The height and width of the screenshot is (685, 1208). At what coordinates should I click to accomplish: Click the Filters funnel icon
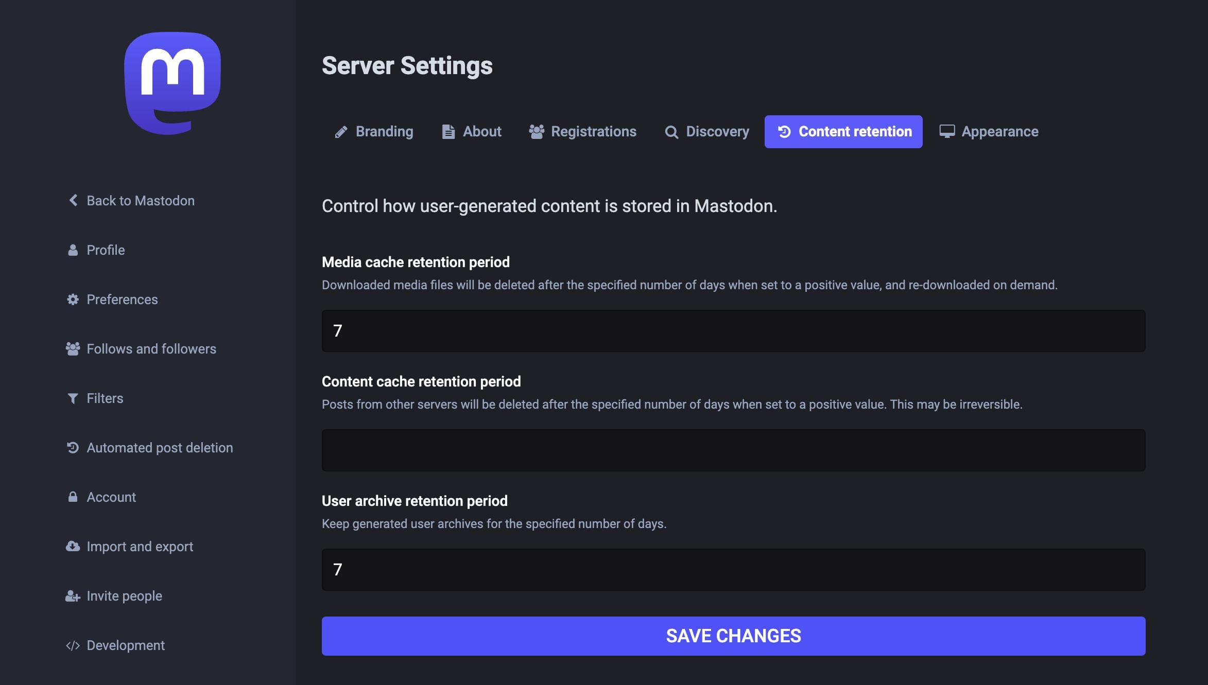pos(73,398)
